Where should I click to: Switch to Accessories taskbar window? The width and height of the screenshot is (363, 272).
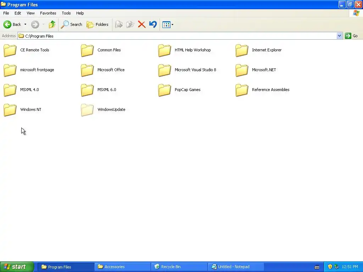pos(122,267)
